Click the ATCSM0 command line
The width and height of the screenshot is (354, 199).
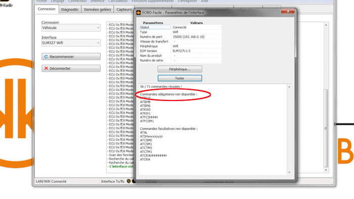tap(146, 140)
